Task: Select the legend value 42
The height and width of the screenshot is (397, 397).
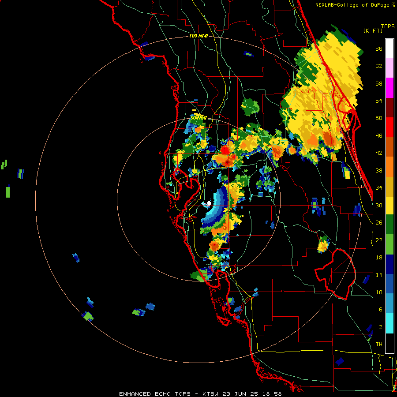Action: [379, 153]
